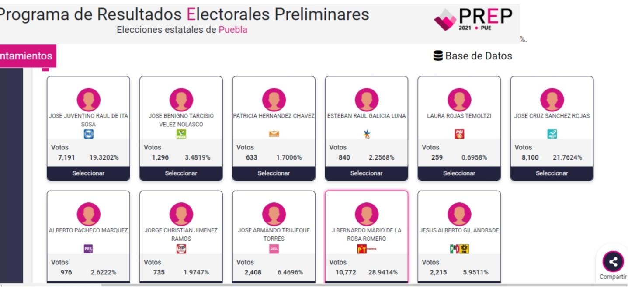The image size is (628, 288).
Task: Click the PES party logo
Action: coord(88,249)
